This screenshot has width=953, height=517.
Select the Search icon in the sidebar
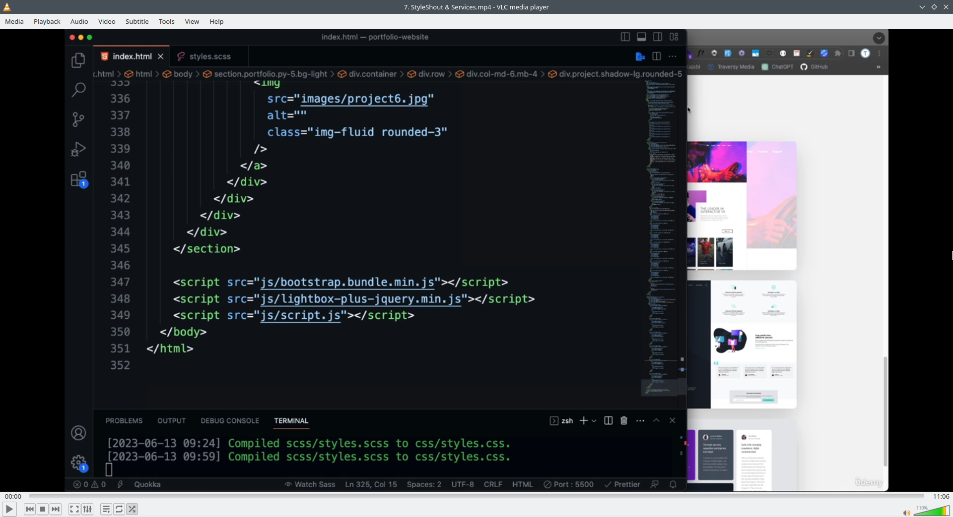[x=79, y=90]
